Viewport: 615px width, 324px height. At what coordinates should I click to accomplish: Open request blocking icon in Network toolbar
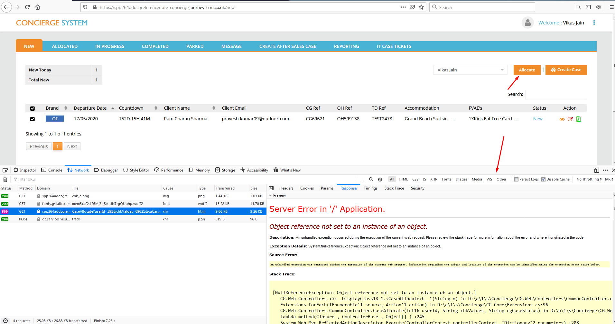coord(380,180)
